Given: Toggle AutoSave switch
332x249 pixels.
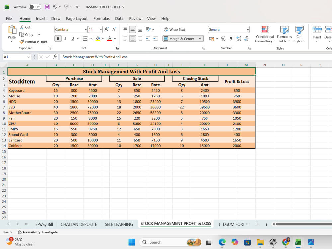Looking at the screenshot, I should click(x=35, y=7).
